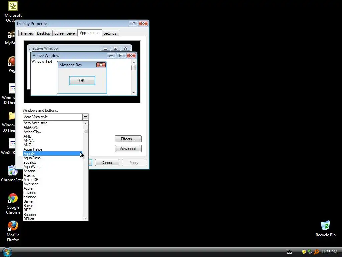Click the Cancel button
This screenshot has width=342, height=257.
pyautogui.click(x=107, y=163)
